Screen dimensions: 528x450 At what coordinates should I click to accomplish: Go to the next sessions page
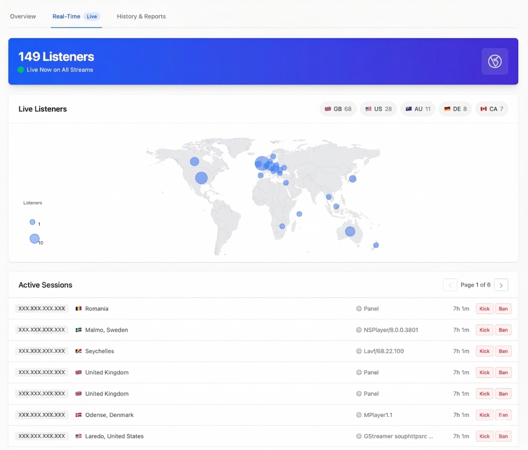tap(501, 285)
